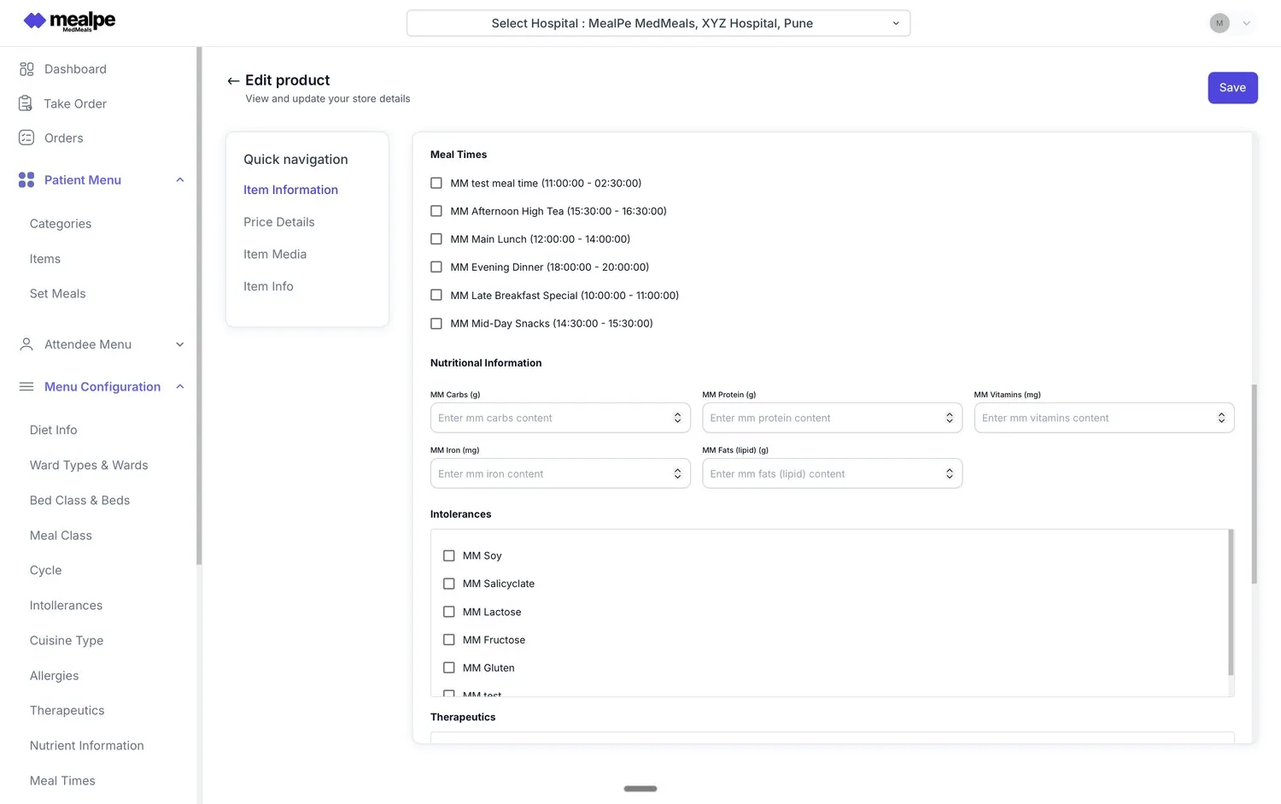
Task: Click the Patient Menu four-dot icon
Action: (x=26, y=179)
